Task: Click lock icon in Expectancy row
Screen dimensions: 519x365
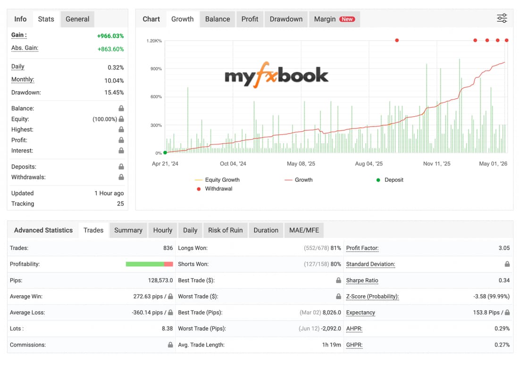Action: pyautogui.click(x=507, y=312)
